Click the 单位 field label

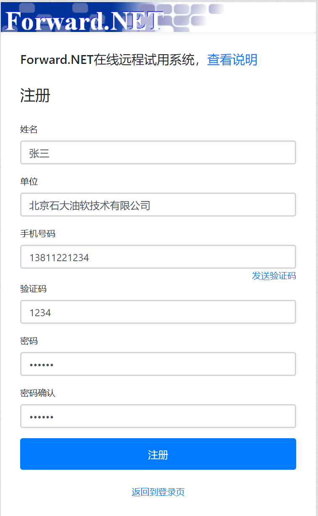(29, 182)
